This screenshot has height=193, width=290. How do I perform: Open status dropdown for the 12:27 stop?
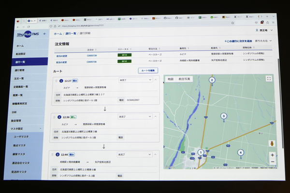tap(136, 81)
